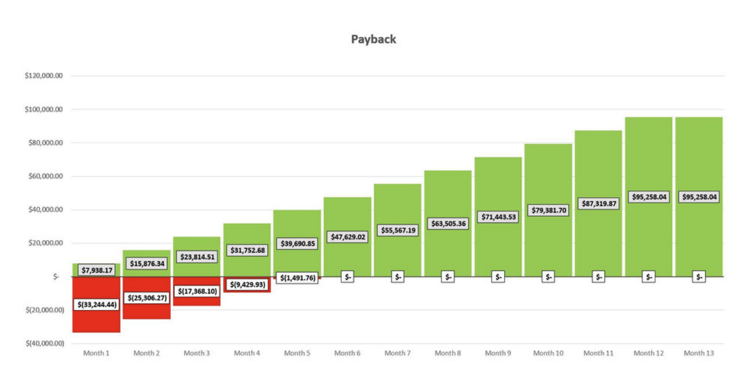Click the $40,000.00 y-axis value
Viewport: 754px width, 377px height.
coord(46,210)
